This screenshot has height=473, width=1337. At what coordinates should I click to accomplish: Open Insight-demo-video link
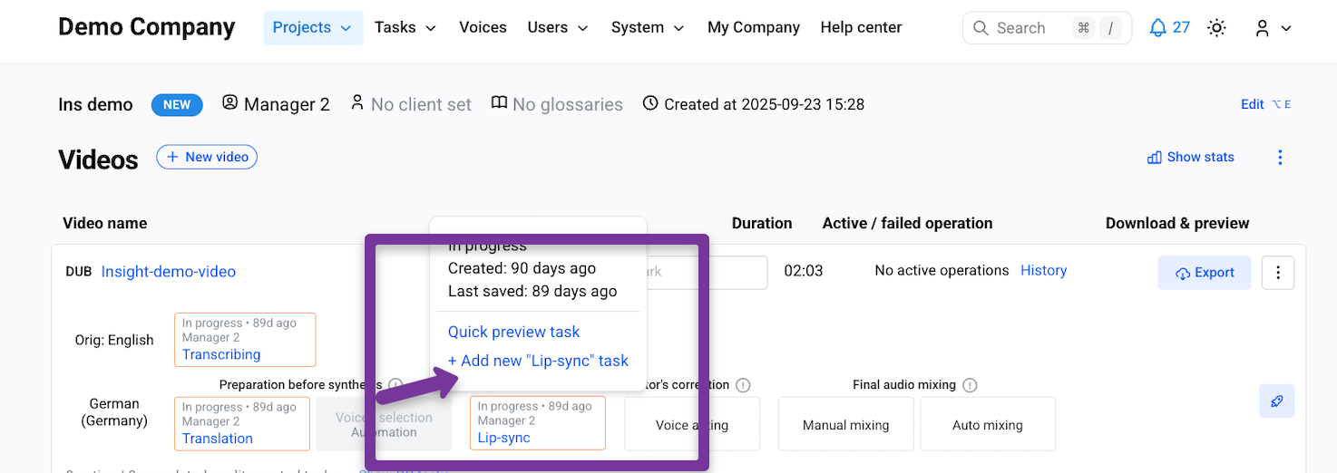(168, 272)
